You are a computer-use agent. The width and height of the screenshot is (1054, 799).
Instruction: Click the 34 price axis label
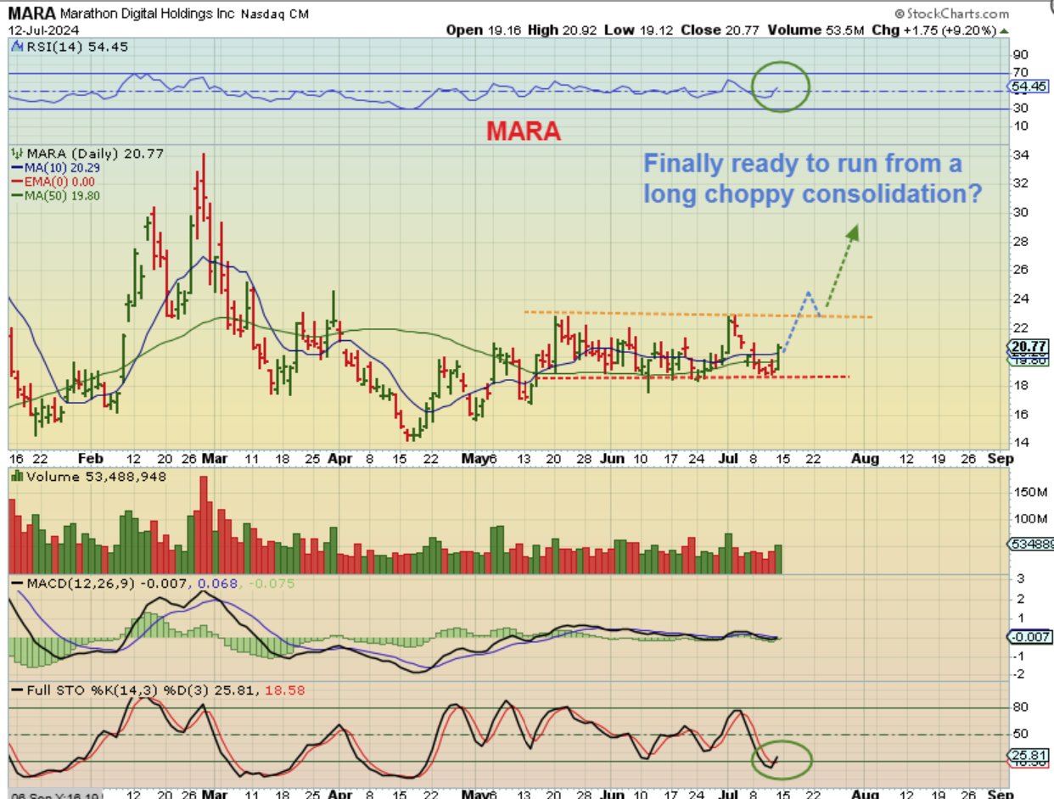click(1021, 154)
